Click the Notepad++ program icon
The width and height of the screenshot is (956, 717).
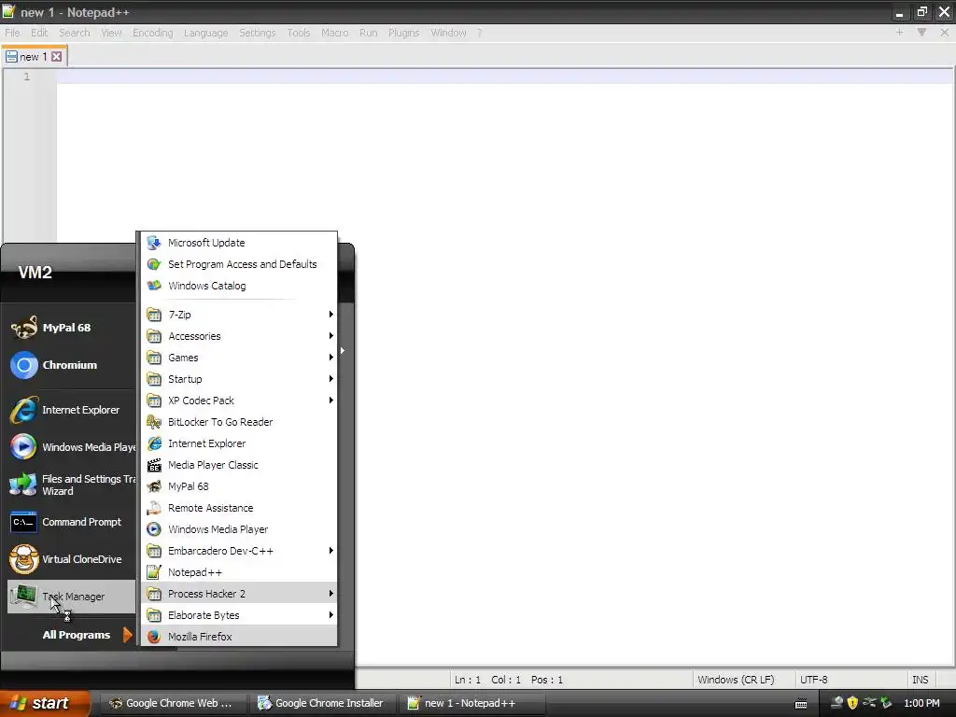(x=154, y=572)
